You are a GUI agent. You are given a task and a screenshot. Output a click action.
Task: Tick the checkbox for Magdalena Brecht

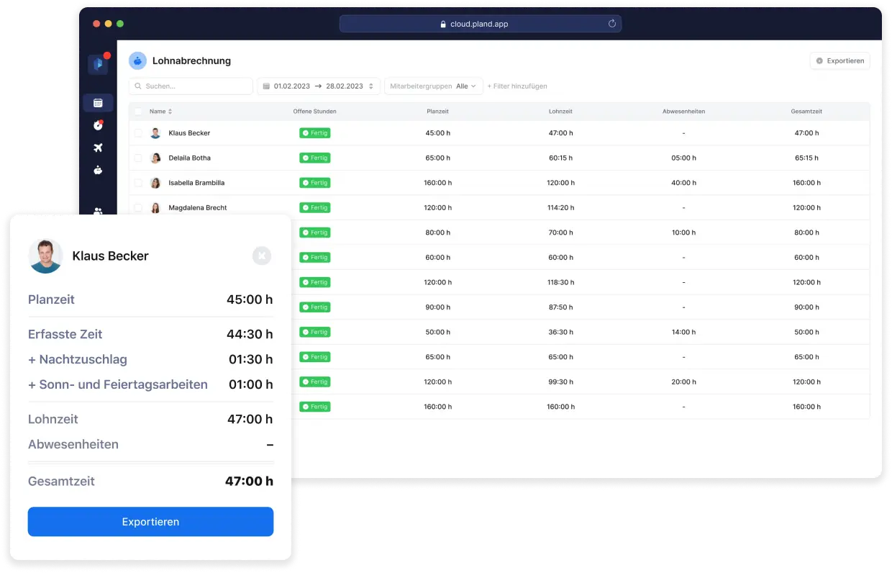138,208
